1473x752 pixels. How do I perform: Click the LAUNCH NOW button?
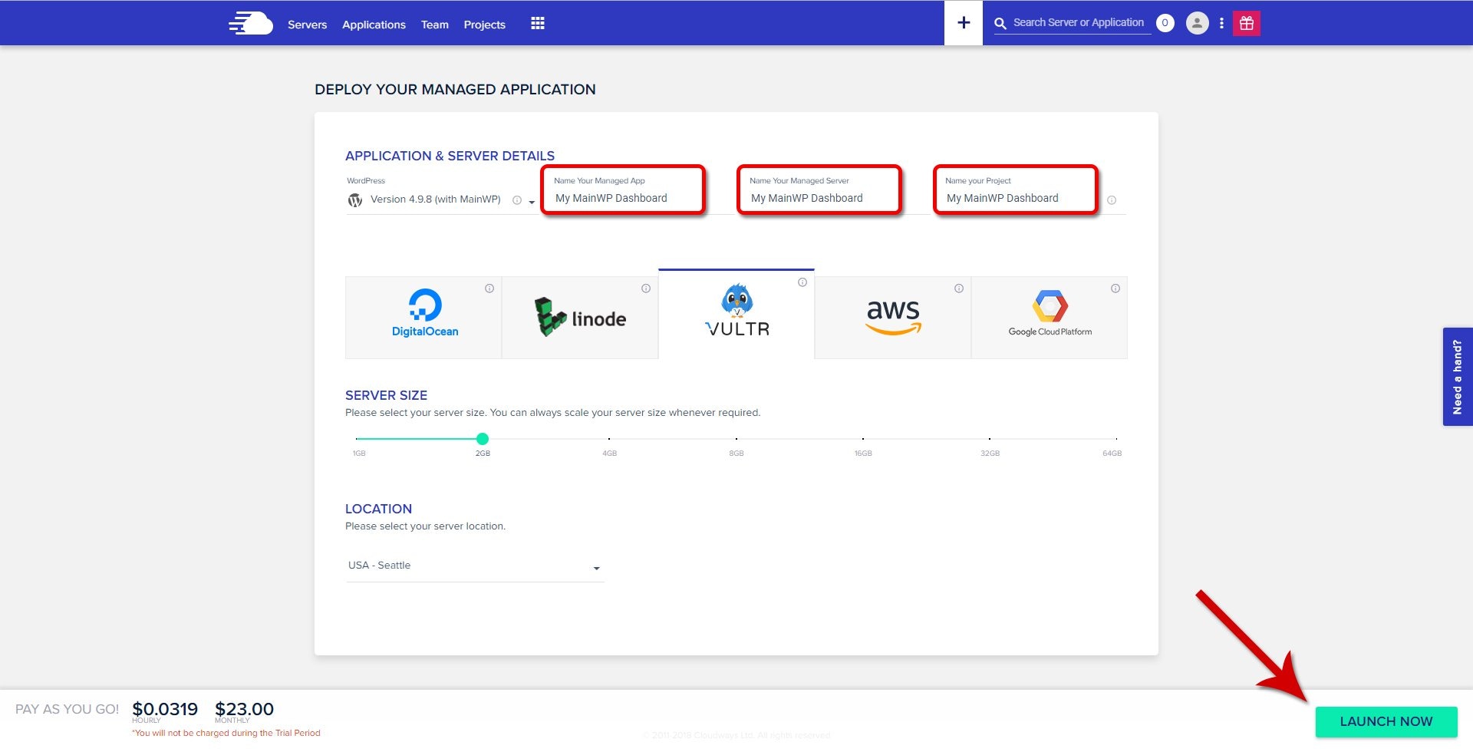pos(1386,721)
